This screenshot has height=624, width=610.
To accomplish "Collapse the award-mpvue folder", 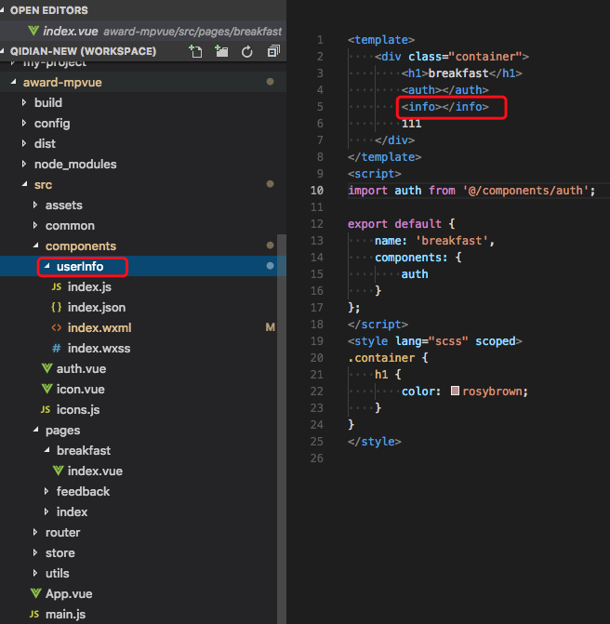I will [x=14, y=82].
